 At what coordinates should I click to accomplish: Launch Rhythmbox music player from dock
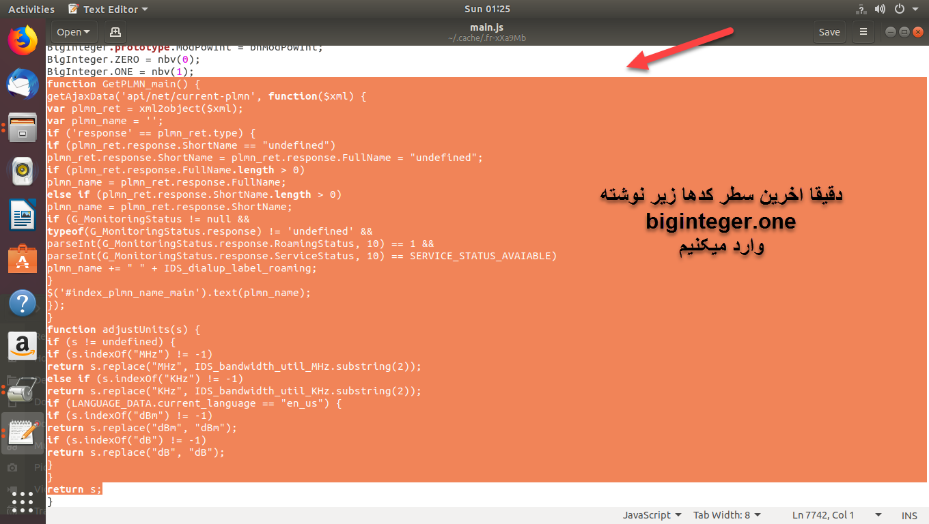23,171
